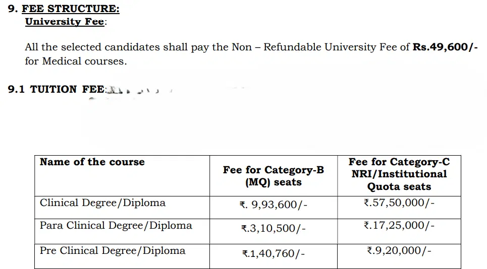This screenshot has height=269, width=487.
Task: Click the ₹57,50,000 Category-C fee cell
Action: pyautogui.click(x=399, y=203)
